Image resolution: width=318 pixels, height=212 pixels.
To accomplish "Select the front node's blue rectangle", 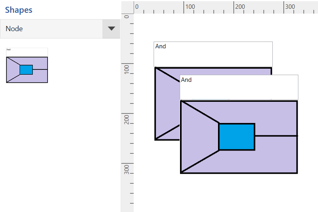I will tap(236, 137).
